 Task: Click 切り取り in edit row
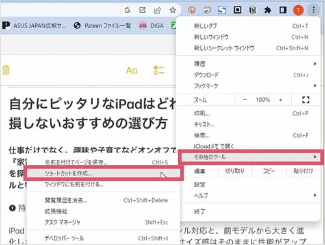point(235,171)
